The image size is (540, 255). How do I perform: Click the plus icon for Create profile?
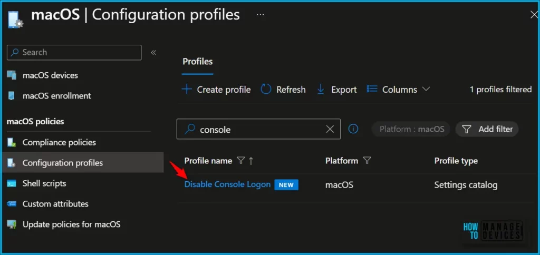[187, 90]
